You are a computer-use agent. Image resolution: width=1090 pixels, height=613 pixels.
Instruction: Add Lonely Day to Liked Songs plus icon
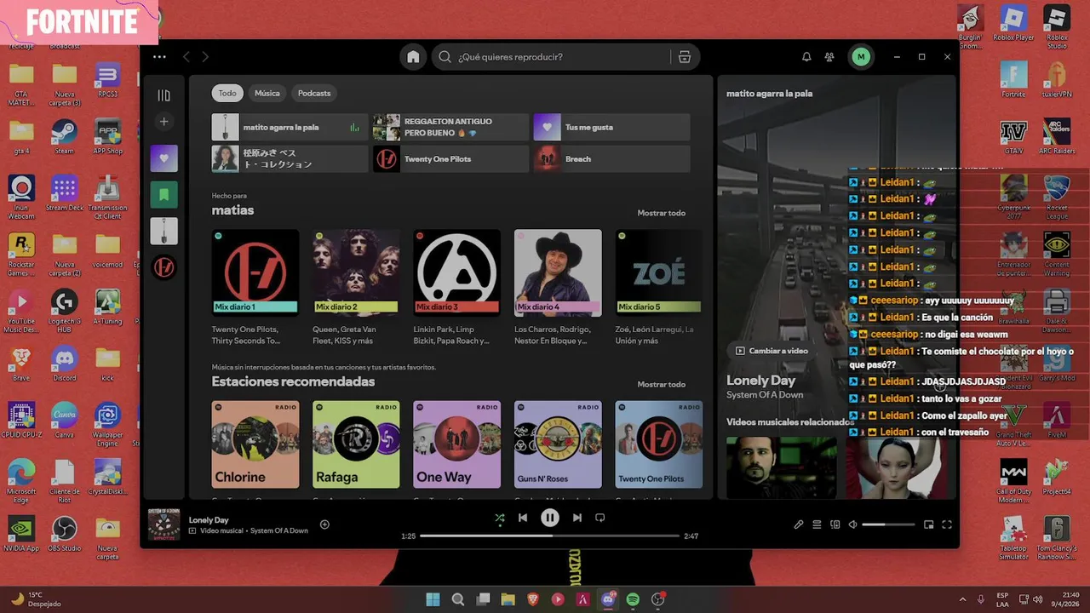(x=324, y=524)
